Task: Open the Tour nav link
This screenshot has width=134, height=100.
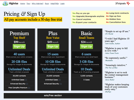Action: 28,4
